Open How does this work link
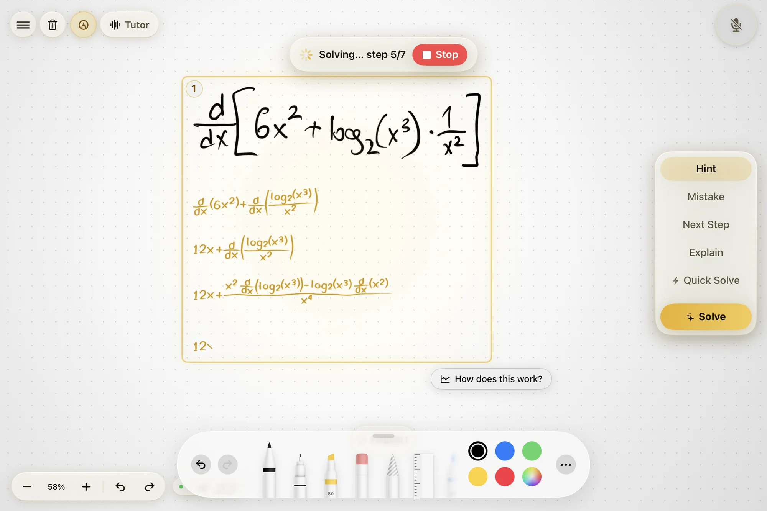 tap(491, 379)
